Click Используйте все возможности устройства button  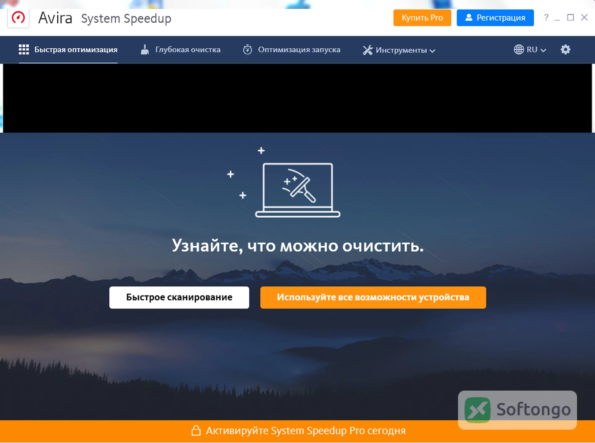373,297
